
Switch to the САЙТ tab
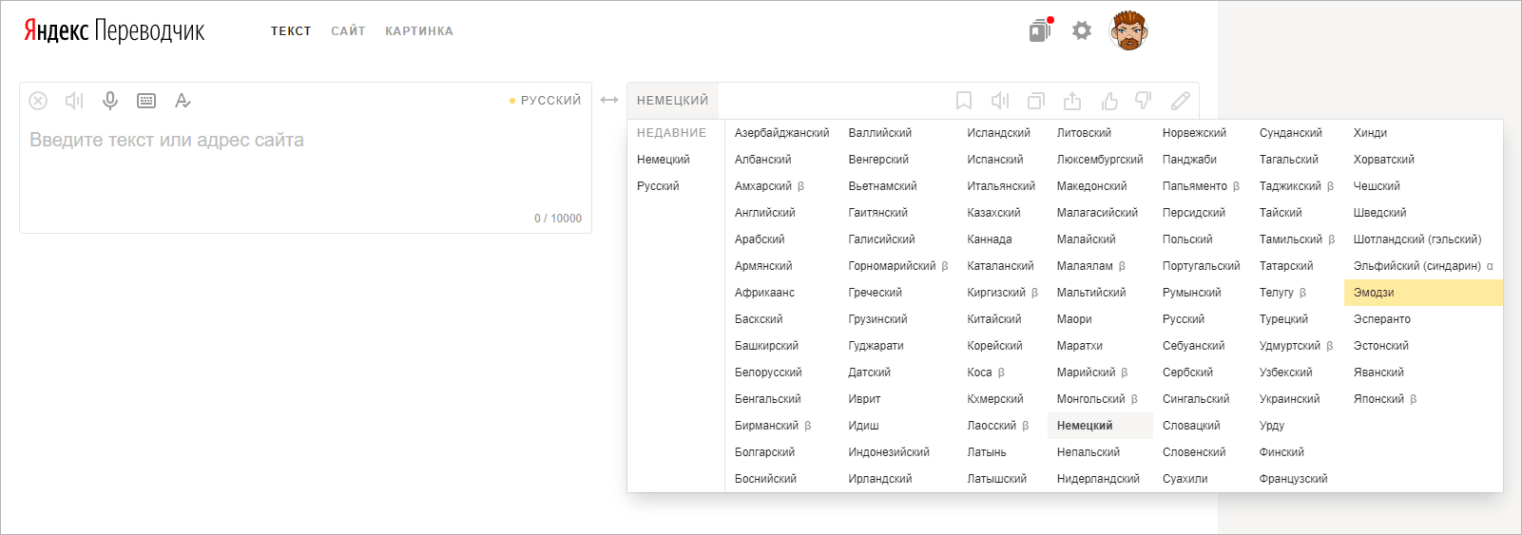point(348,31)
